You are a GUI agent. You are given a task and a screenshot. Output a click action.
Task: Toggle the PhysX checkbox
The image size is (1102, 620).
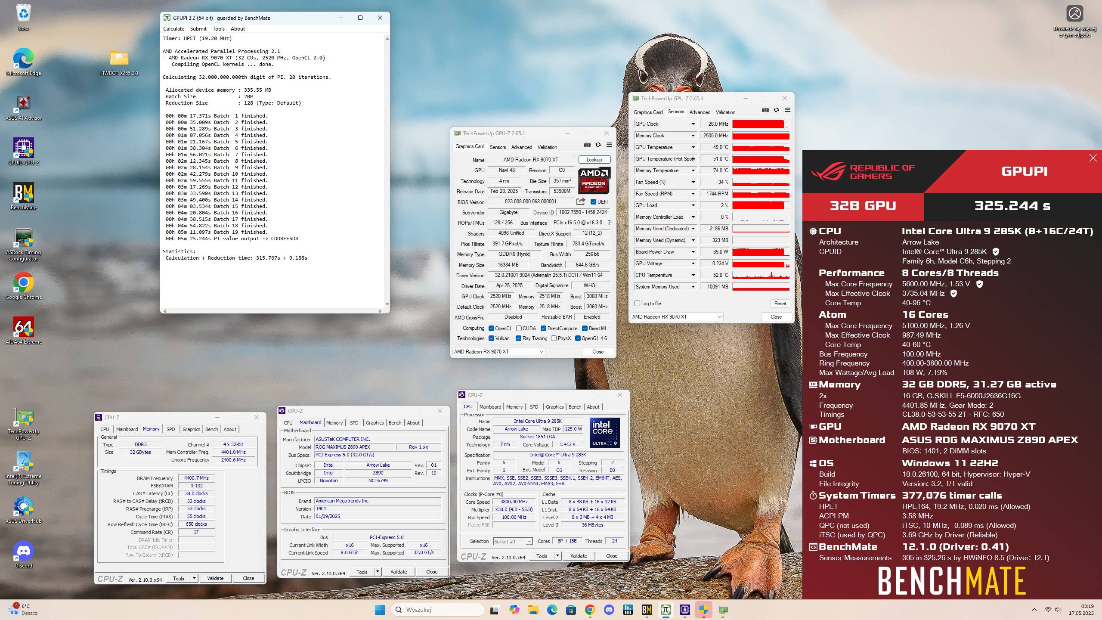click(554, 338)
